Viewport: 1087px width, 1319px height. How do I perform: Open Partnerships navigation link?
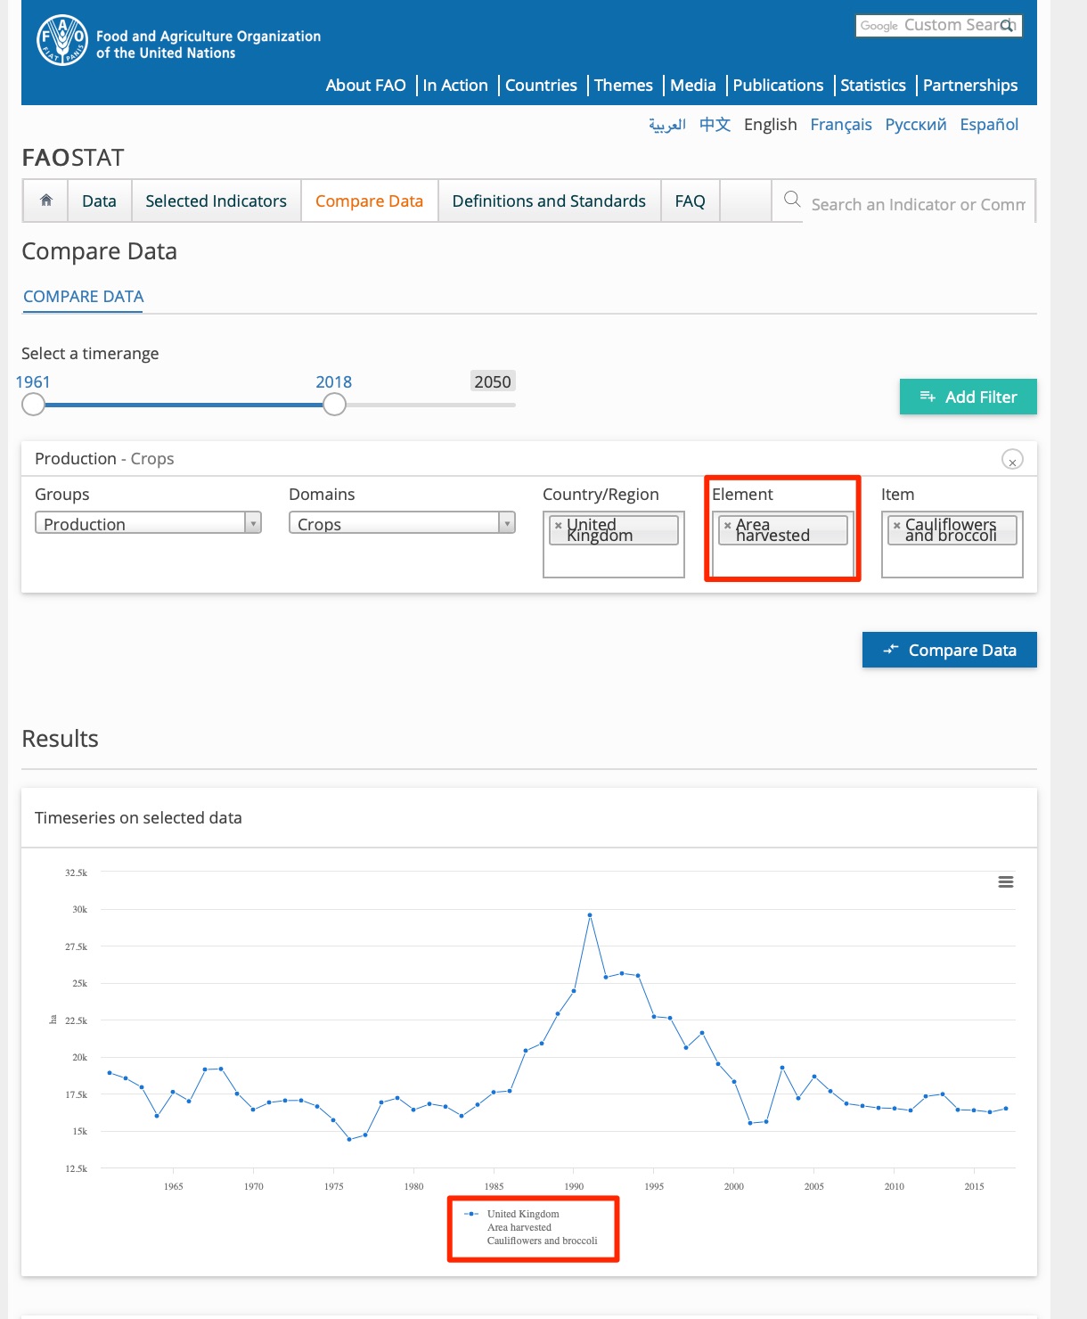969,86
